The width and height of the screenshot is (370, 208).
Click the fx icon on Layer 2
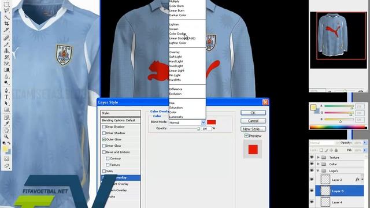(357, 180)
